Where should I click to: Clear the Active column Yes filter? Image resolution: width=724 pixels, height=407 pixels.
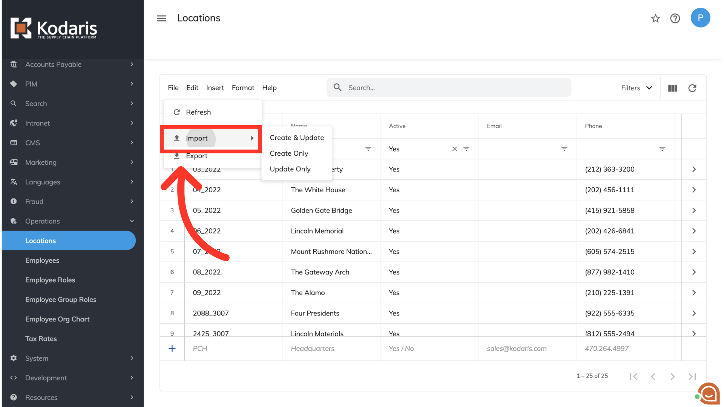(454, 149)
